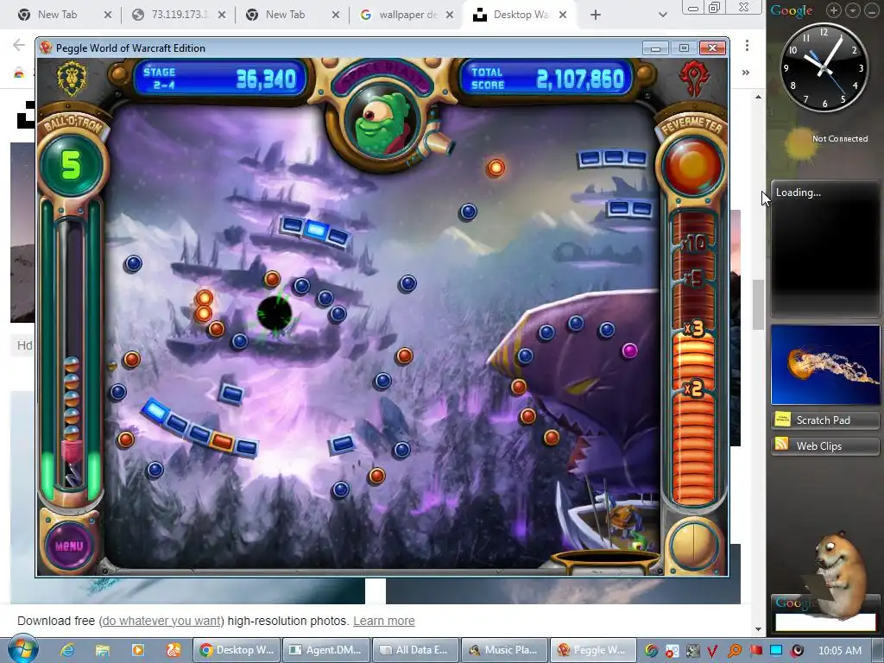The width and height of the screenshot is (884, 663).
Task: Click the browser page scrollbar thumb
Action: (x=758, y=305)
